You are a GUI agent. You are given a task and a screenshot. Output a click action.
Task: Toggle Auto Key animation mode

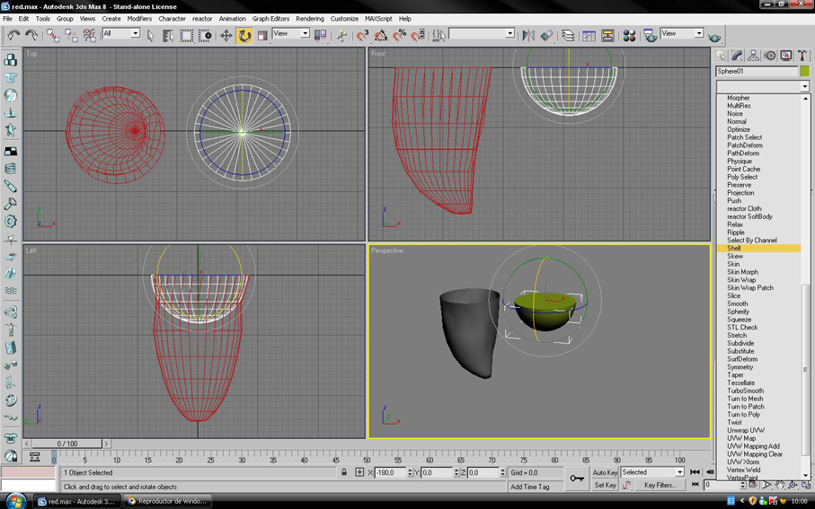tap(605, 472)
